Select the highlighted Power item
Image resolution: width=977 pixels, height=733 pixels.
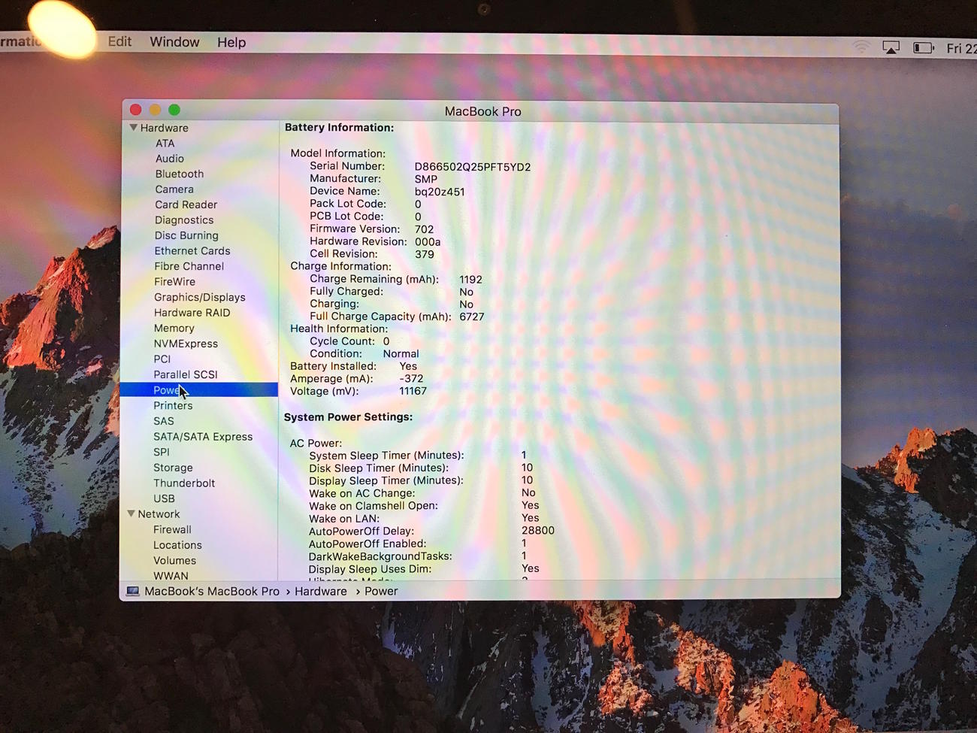pos(198,390)
